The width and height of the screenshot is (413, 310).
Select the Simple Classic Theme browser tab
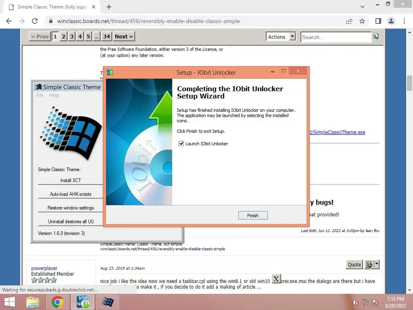click(x=52, y=7)
